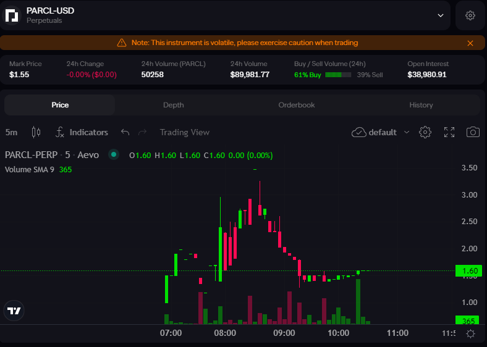Open chart settings gear in the toolbar
This screenshot has width=487, height=347.
click(425, 132)
